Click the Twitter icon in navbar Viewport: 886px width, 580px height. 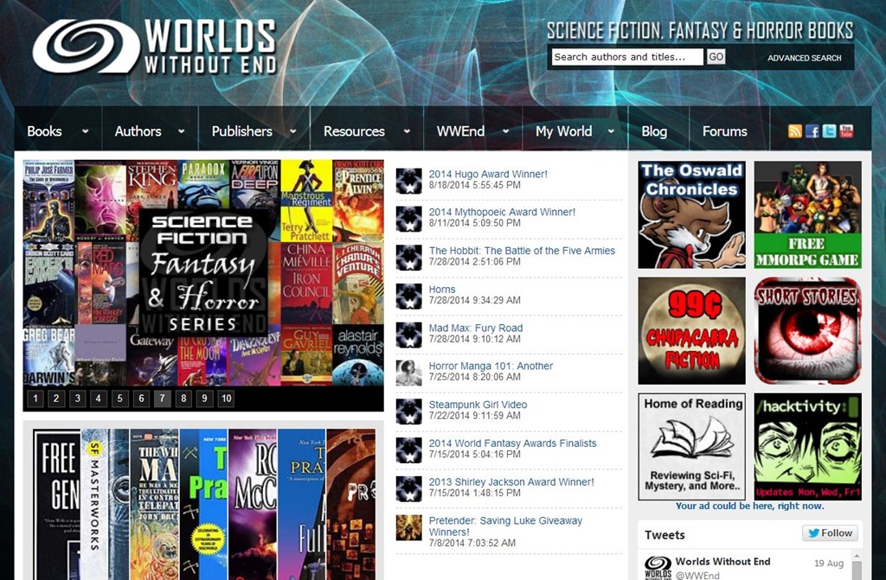(x=829, y=131)
